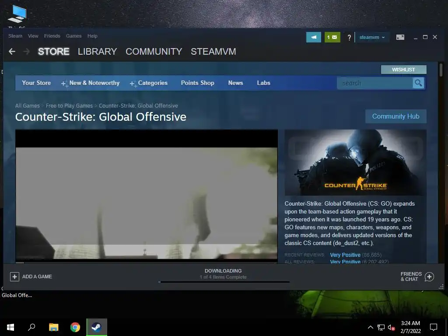This screenshot has height=336, width=448.
Task: Open the Friends menu
Action: (52, 36)
